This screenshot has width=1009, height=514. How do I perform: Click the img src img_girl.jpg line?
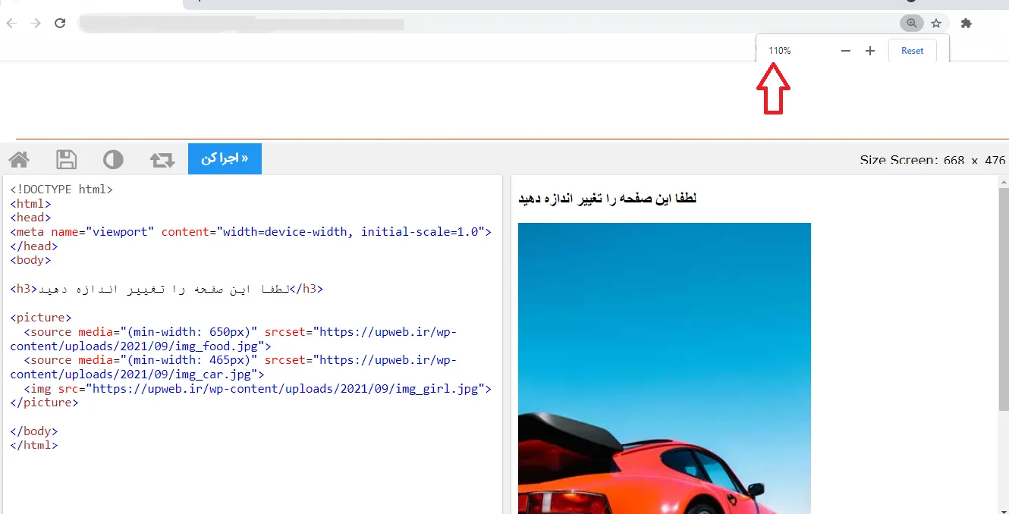pyautogui.click(x=258, y=389)
